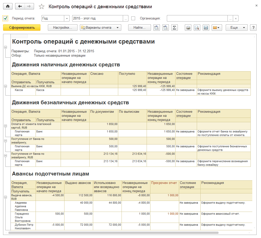Click the Организация input field
This screenshot has height=238, width=261.
[197, 18]
